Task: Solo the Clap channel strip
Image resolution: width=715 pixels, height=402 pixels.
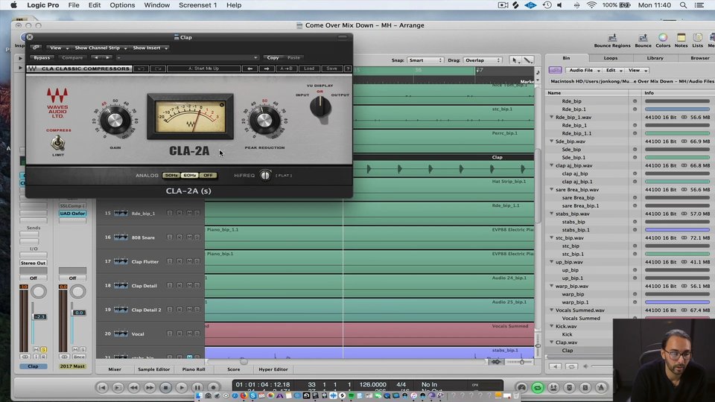Action: [44, 350]
